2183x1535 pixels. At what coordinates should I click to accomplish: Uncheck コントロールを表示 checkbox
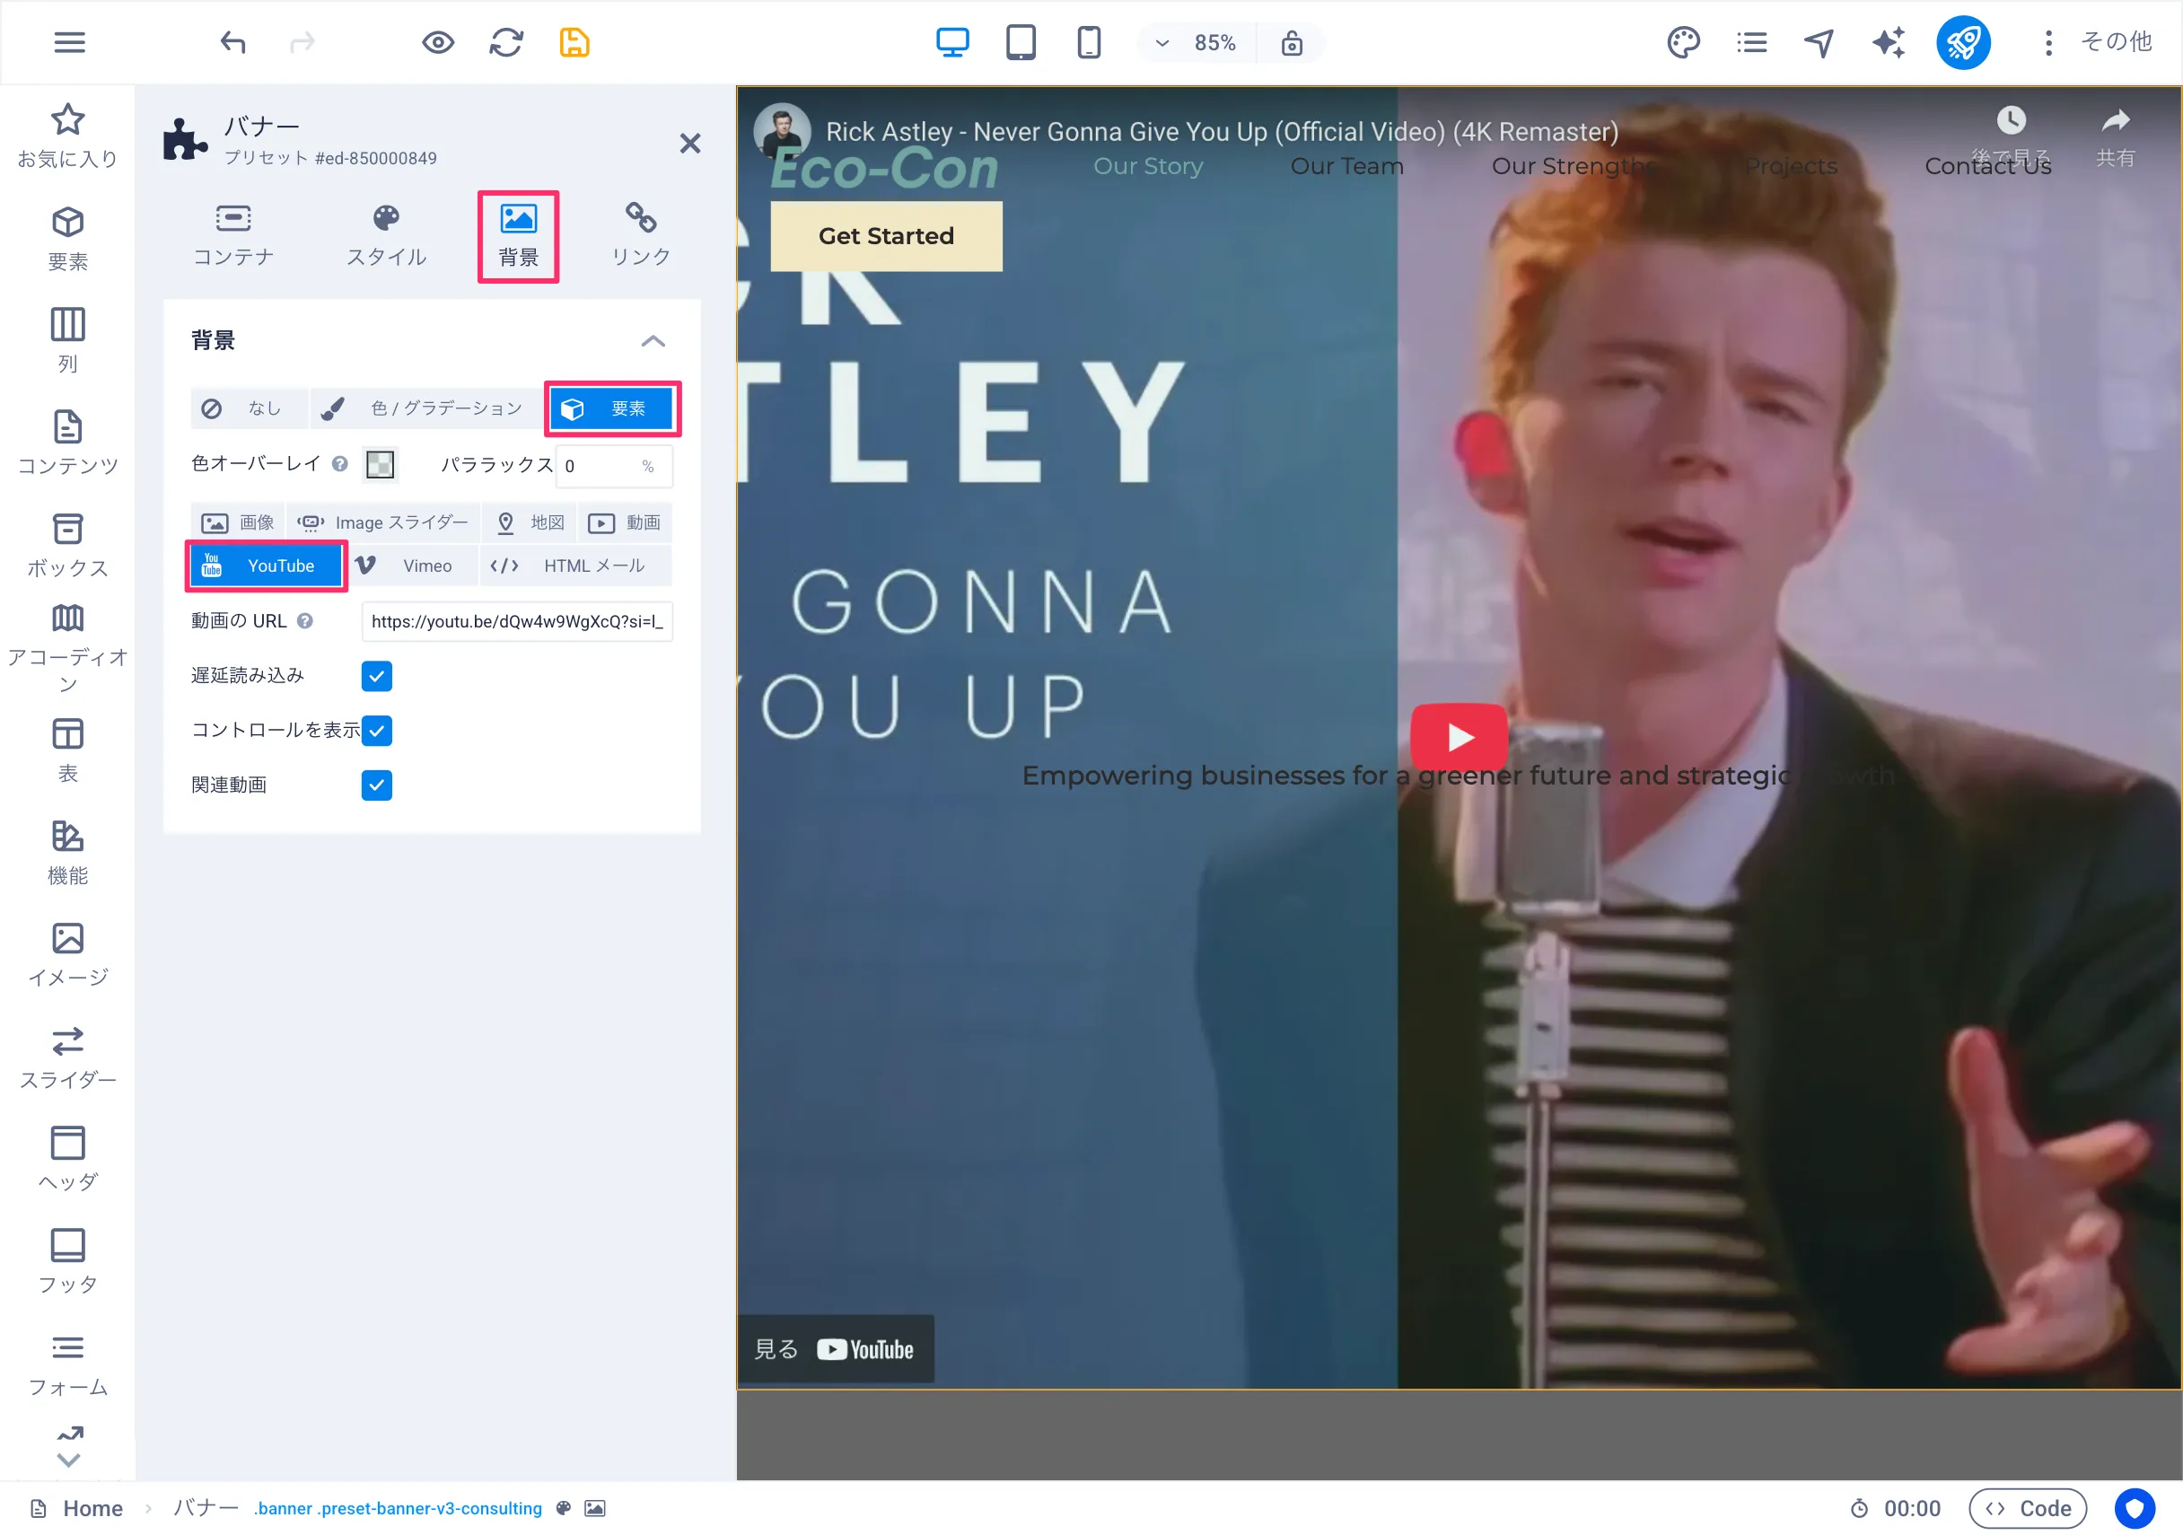click(376, 731)
